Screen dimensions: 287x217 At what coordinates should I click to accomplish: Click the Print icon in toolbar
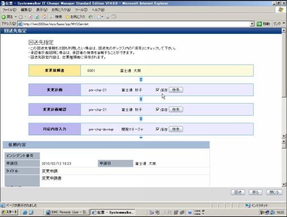[x=107, y=17]
